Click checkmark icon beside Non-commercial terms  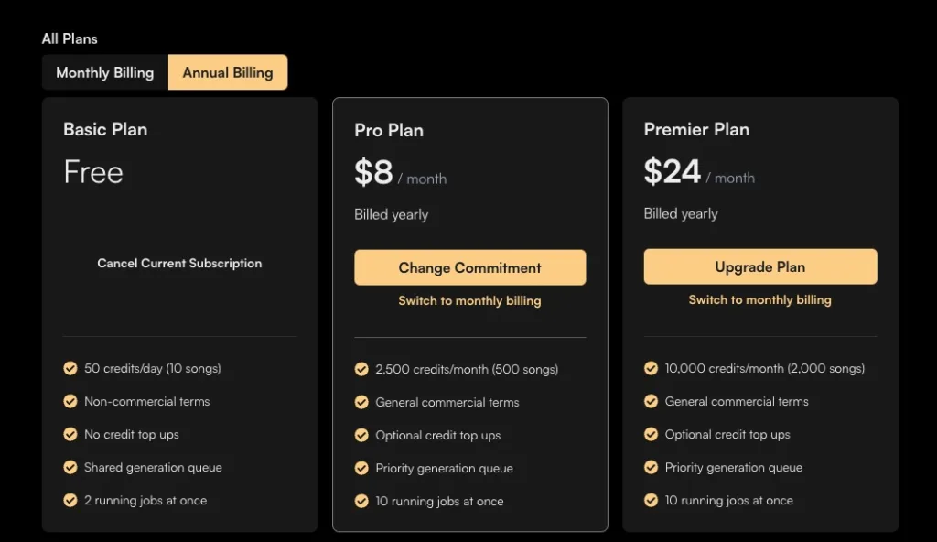pyautogui.click(x=70, y=401)
